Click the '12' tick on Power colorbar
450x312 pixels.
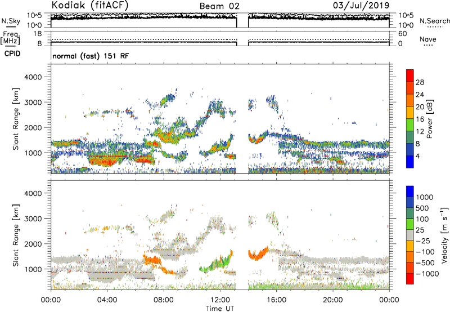420,132
